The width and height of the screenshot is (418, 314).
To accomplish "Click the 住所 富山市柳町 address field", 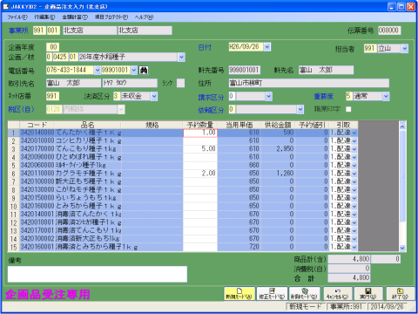I will 309,83.
